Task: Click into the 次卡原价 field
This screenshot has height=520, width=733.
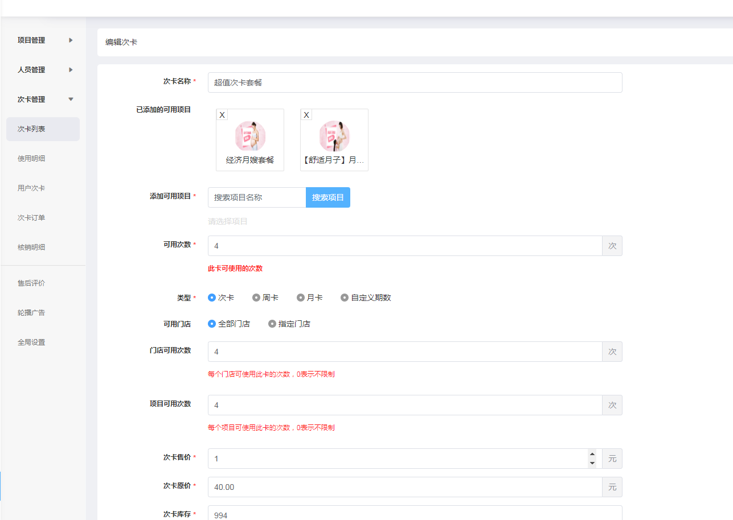Action: (x=405, y=487)
